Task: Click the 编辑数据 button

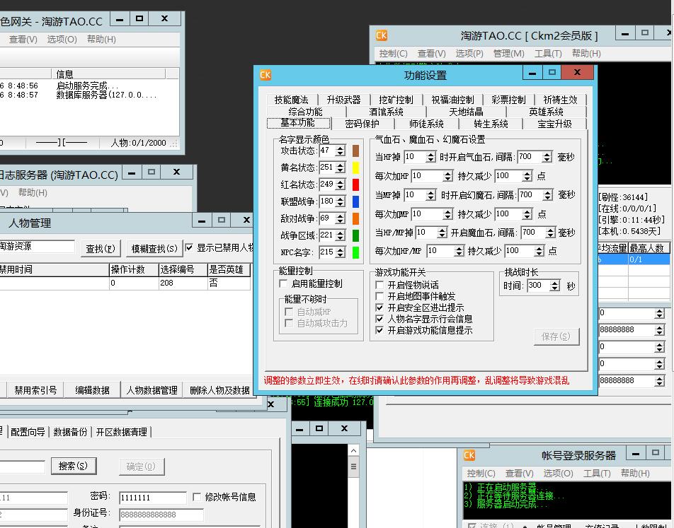Action: [x=93, y=390]
